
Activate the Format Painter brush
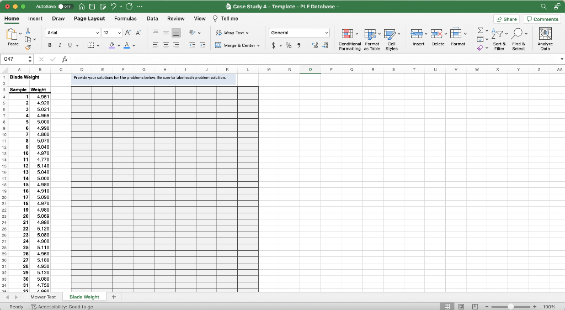pos(28,48)
